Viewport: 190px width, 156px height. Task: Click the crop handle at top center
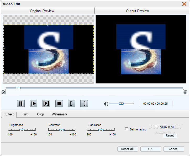pos(49,25)
